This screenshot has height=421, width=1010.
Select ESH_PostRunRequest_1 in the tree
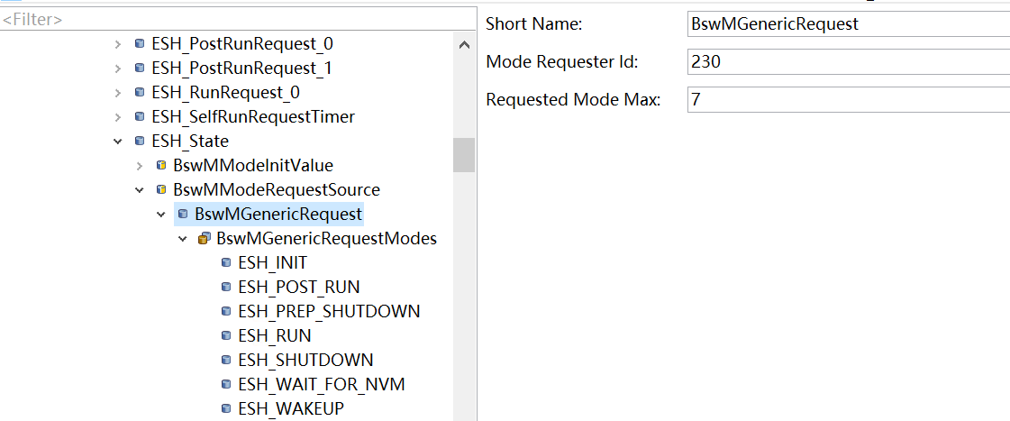(242, 69)
